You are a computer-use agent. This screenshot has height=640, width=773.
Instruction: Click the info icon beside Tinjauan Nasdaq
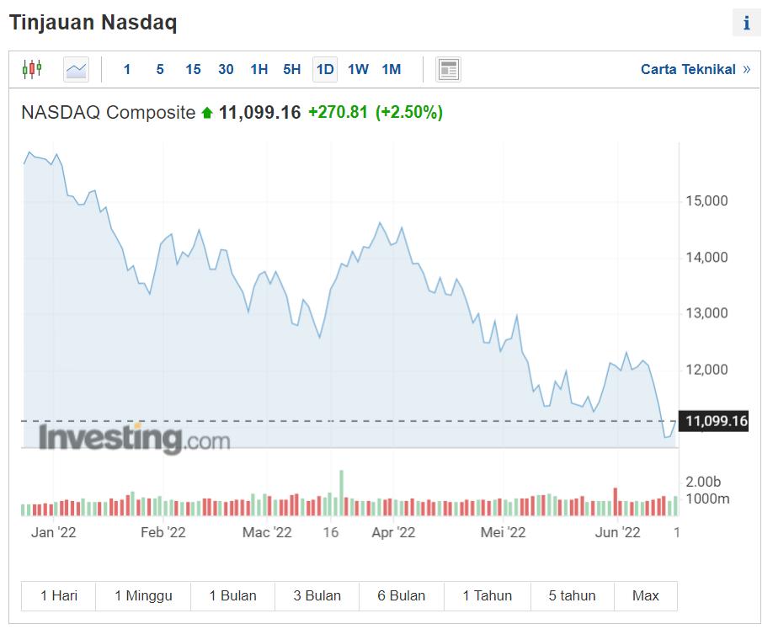746,24
